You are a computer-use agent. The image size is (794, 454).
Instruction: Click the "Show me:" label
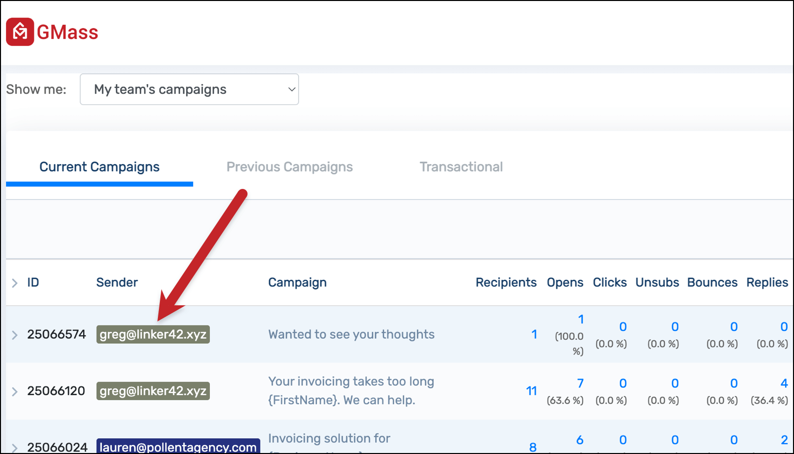[36, 90]
